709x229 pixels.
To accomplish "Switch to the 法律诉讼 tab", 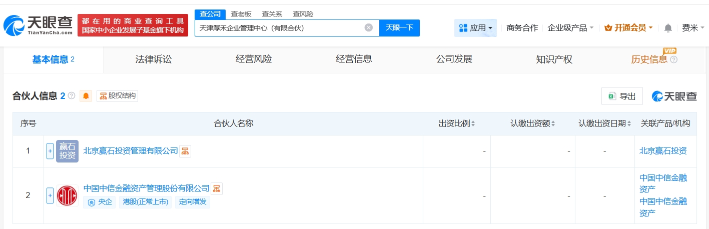I will (154, 59).
